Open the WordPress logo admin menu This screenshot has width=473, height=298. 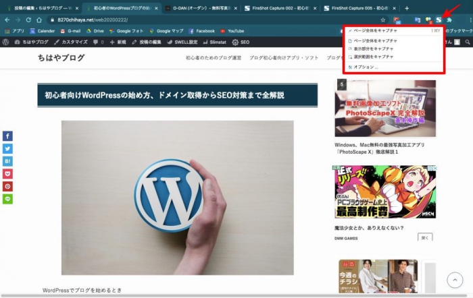5,42
